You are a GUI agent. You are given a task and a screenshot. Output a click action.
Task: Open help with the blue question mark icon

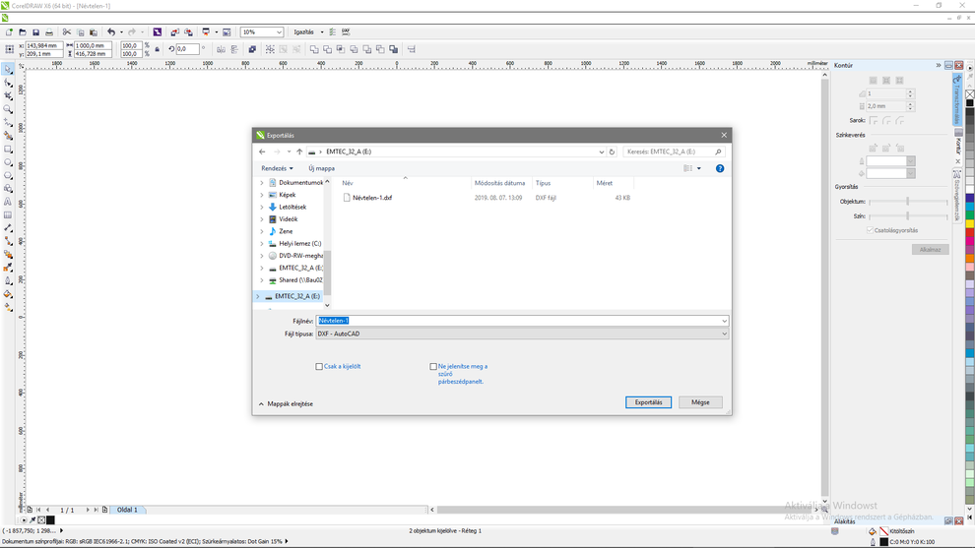point(720,168)
